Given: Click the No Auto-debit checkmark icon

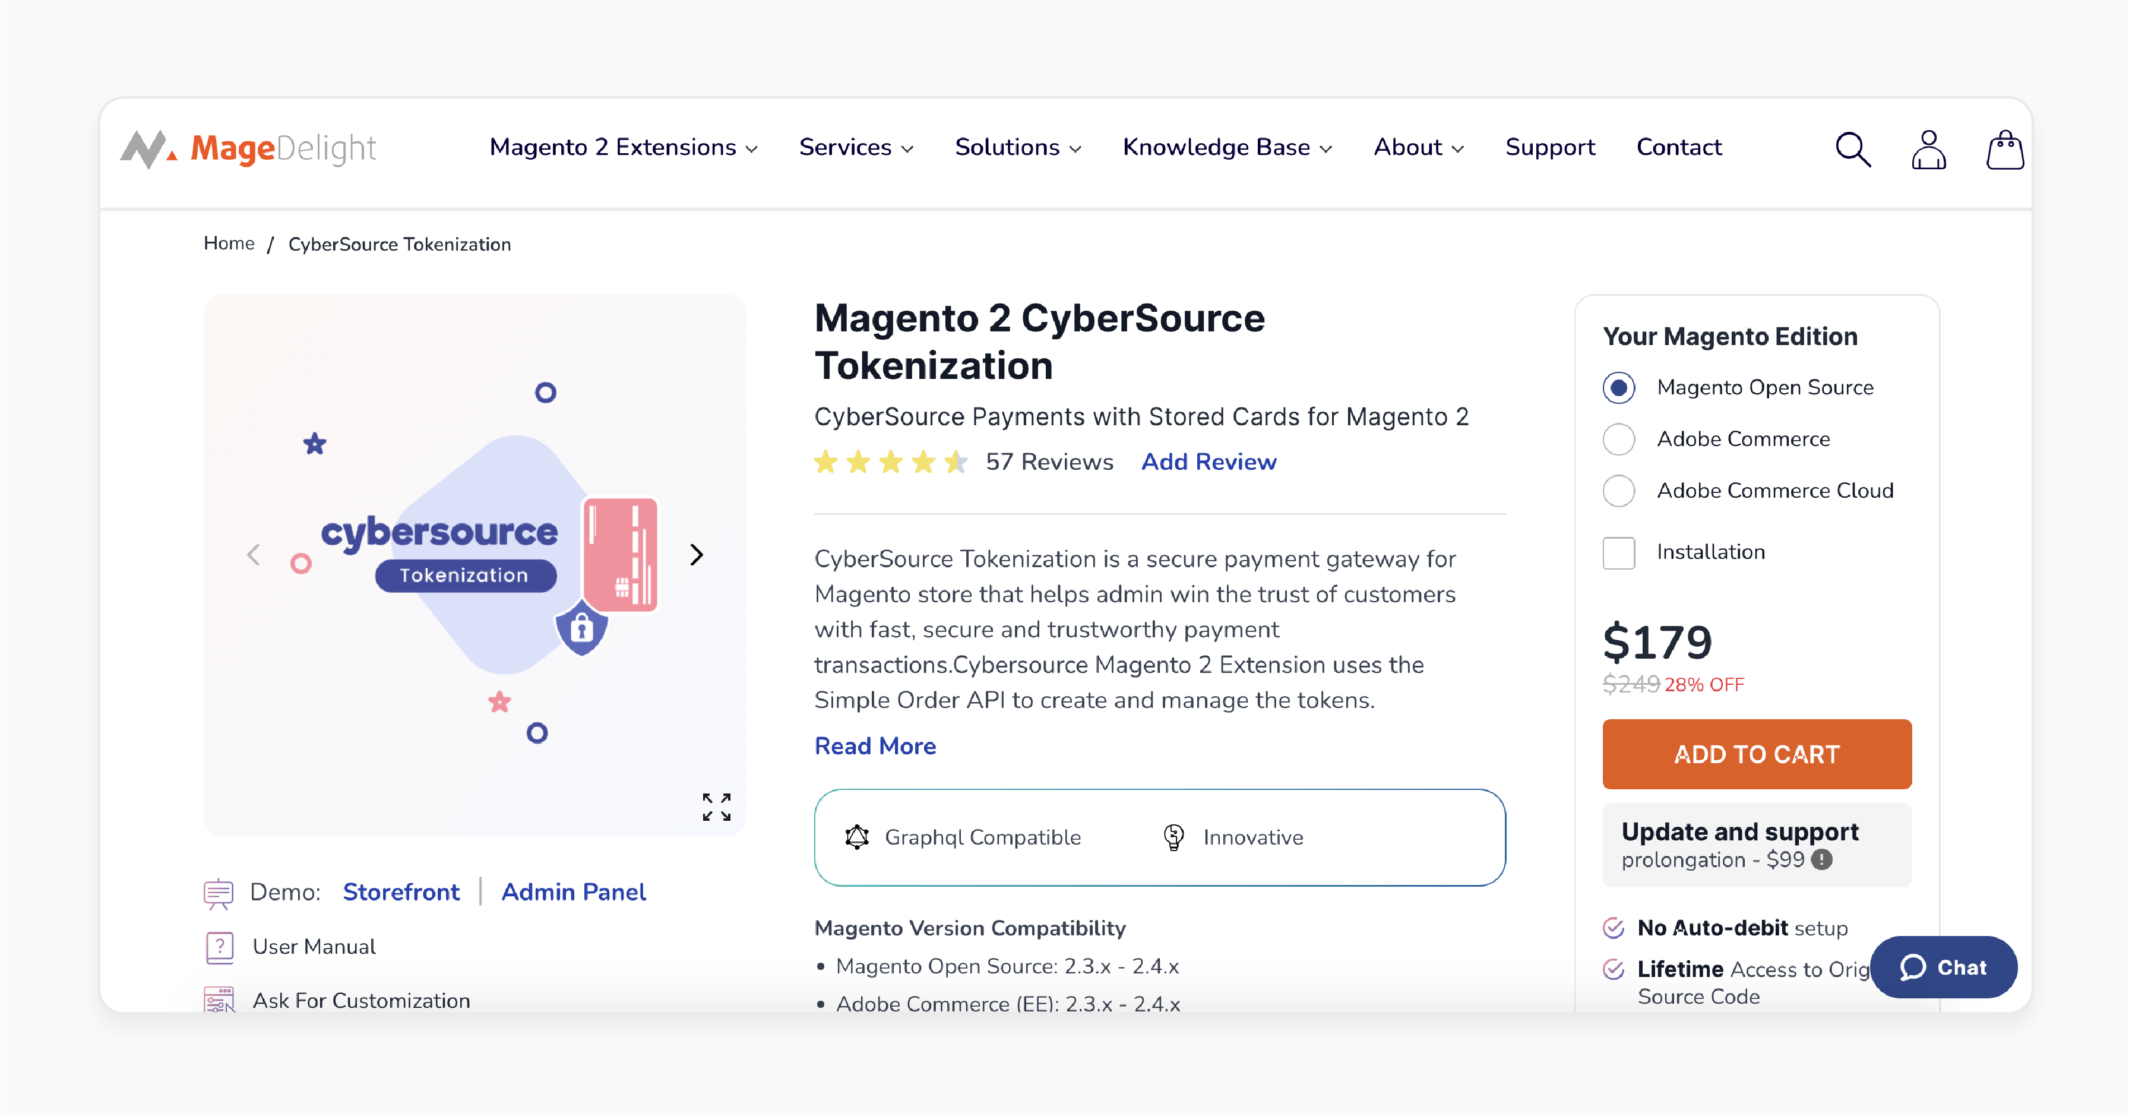Looking at the screenshot, I should pos(1614,928).
